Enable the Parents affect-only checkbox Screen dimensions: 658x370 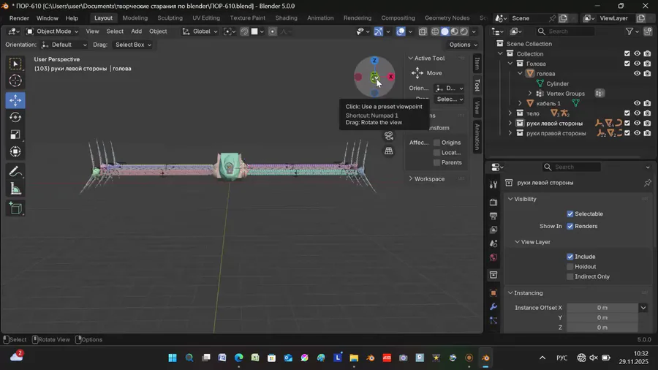click(x=437, y=163)
